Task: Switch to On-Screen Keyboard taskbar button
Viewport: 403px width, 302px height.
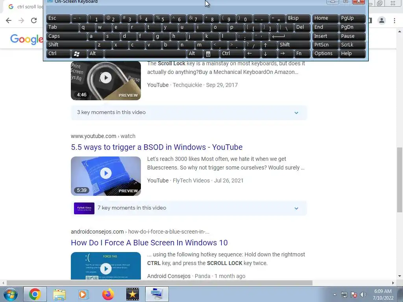Action: [157, 294]
